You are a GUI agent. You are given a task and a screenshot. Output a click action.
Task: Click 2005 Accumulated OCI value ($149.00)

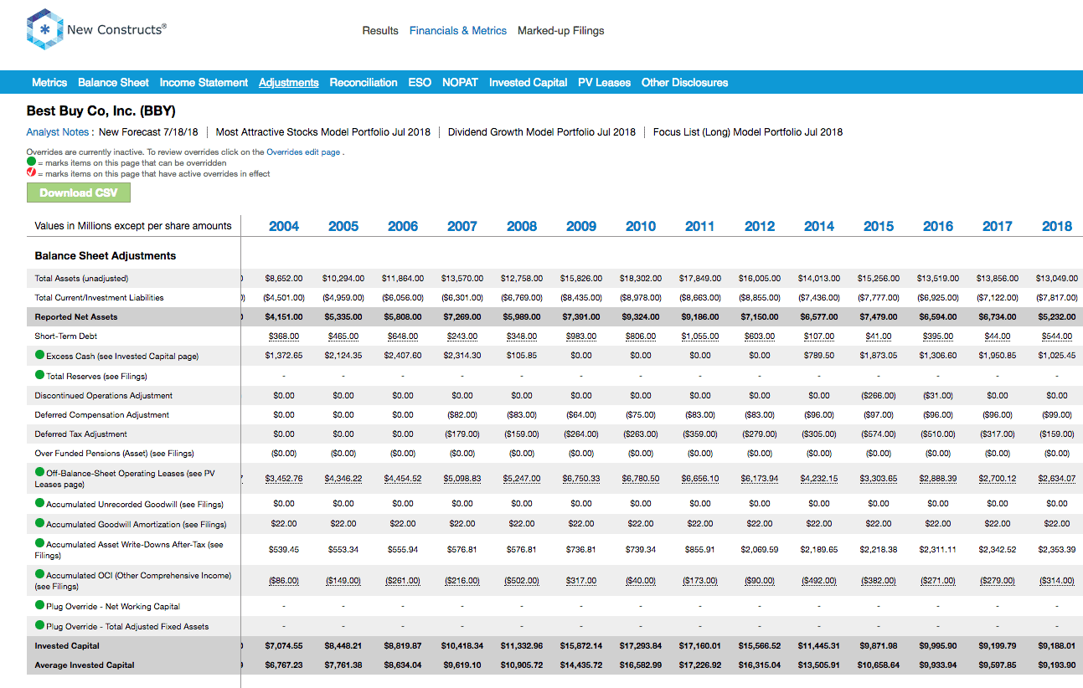pos(343,580)
